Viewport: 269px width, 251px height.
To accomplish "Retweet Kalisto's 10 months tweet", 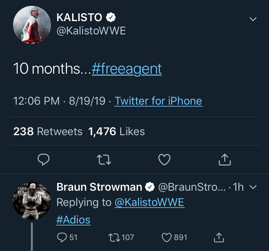I will (104, 159).
